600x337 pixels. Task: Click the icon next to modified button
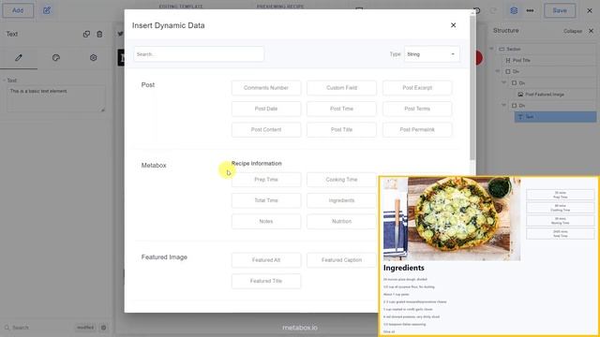tap(103, 328)
